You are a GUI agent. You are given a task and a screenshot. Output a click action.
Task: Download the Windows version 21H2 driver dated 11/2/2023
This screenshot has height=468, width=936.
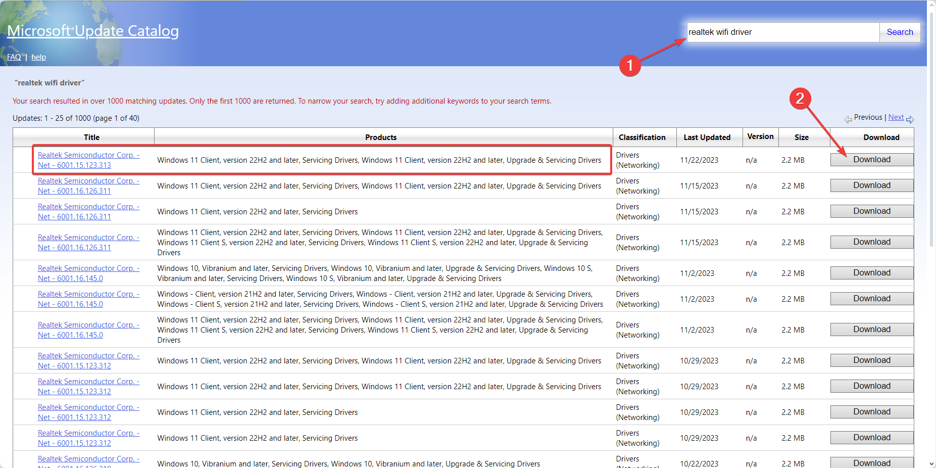[872, 299]
